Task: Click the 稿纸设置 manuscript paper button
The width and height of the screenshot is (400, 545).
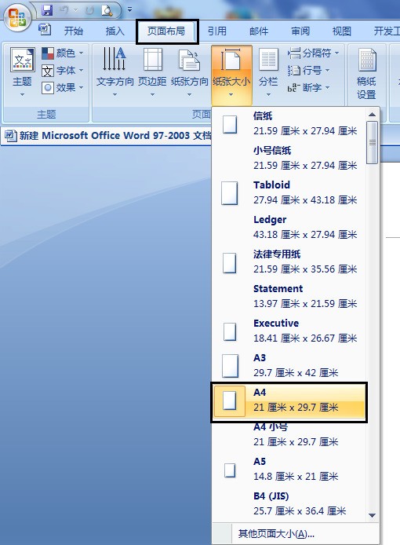Action: 366,74
